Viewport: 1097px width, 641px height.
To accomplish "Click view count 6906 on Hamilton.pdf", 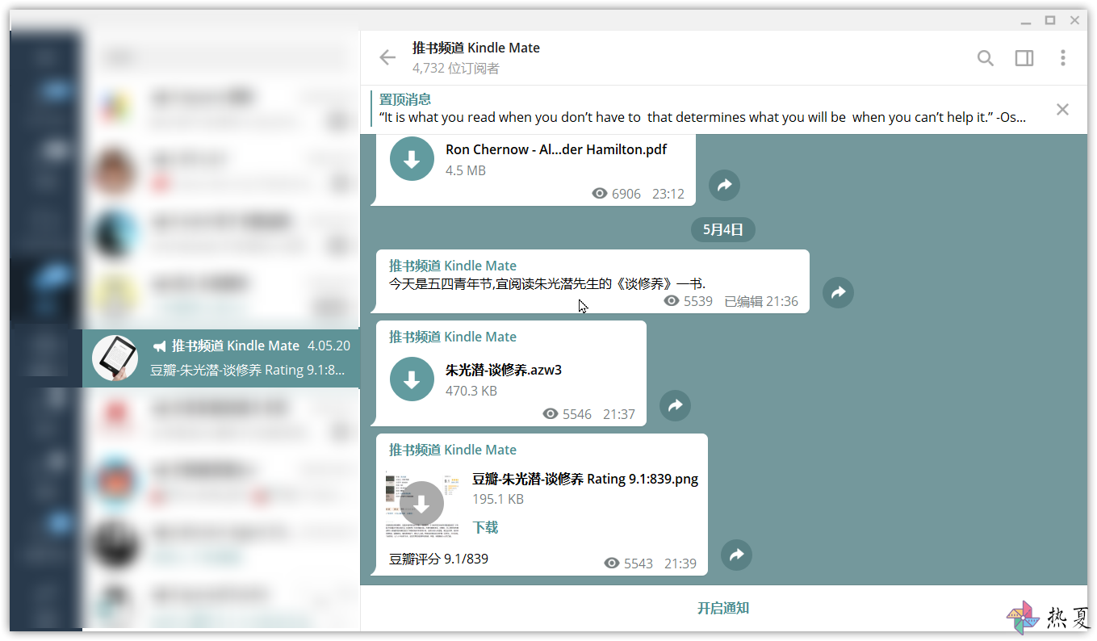I will [617, 194].
